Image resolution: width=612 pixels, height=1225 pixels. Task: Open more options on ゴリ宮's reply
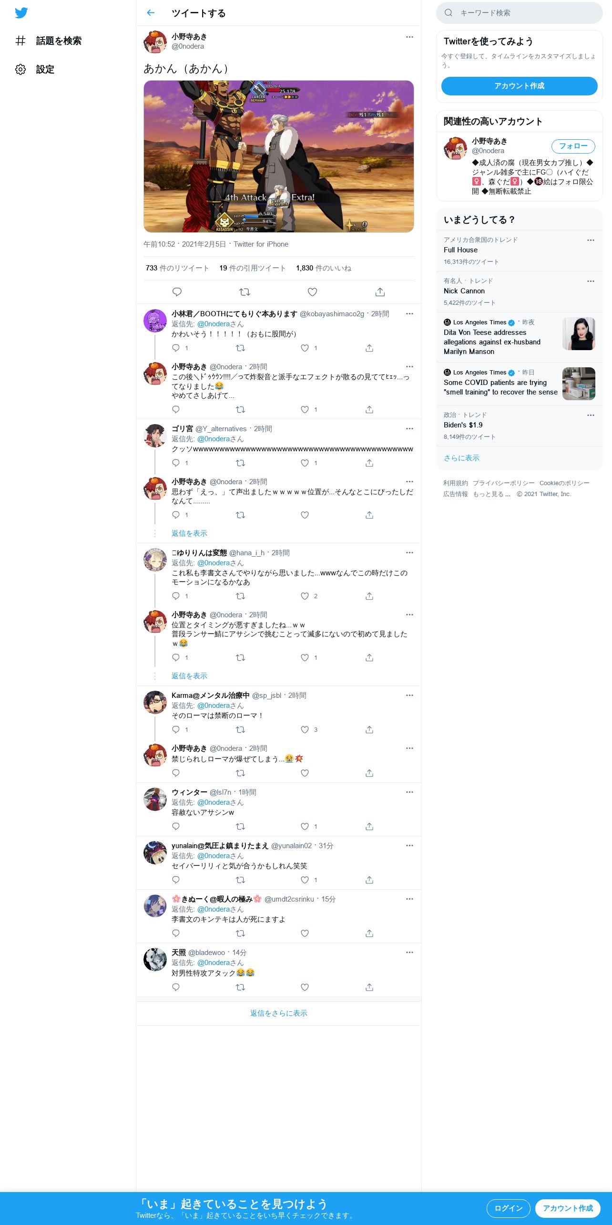(x=409, y=428)
